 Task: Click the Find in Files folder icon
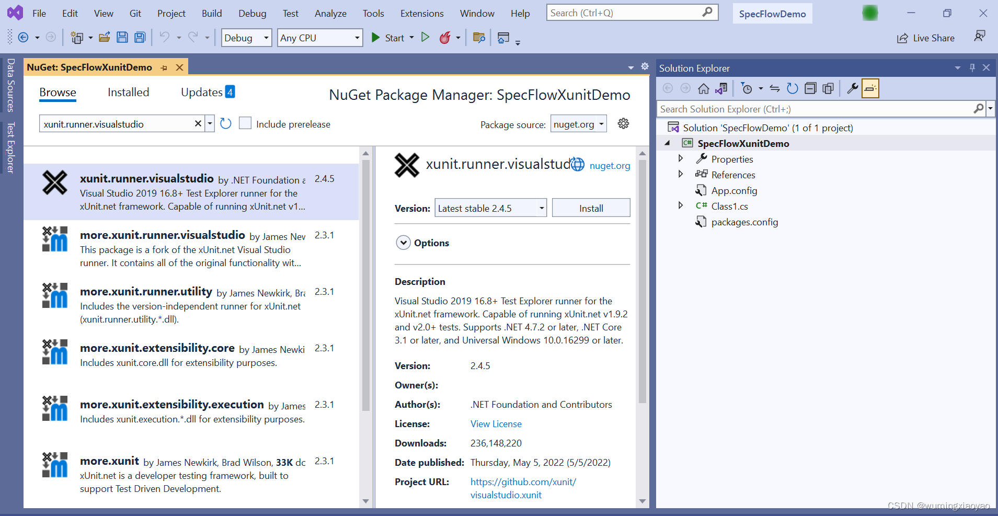(x=479, y=37)
